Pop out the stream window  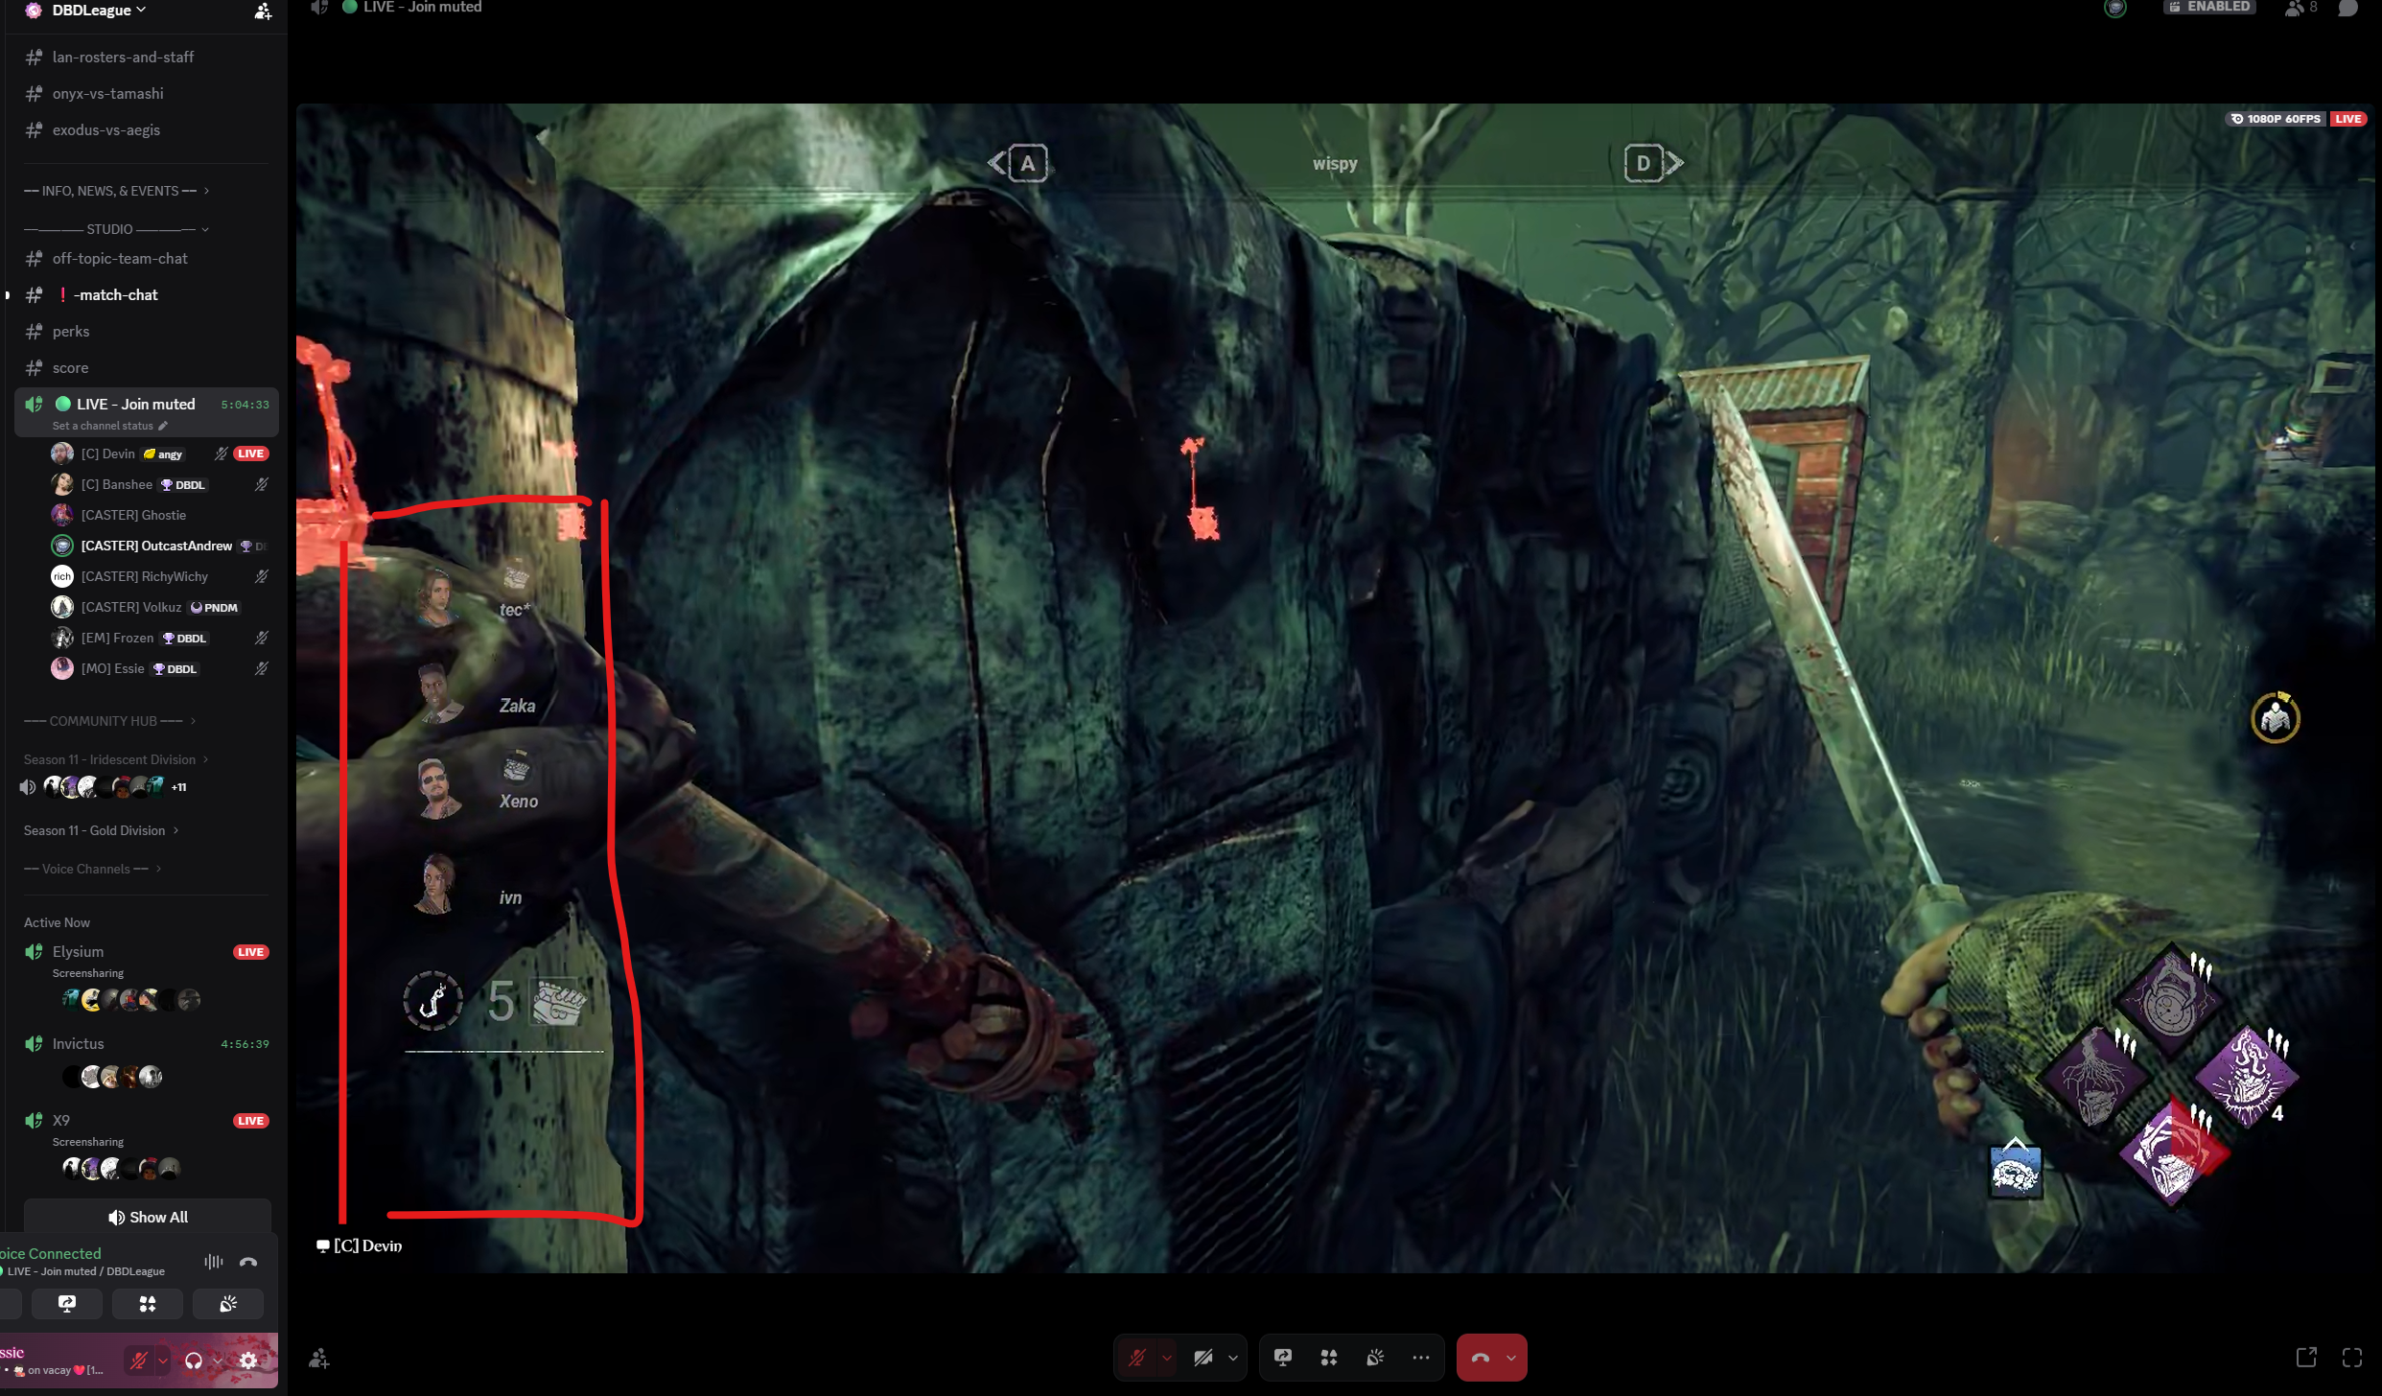coord(2306,1358)
